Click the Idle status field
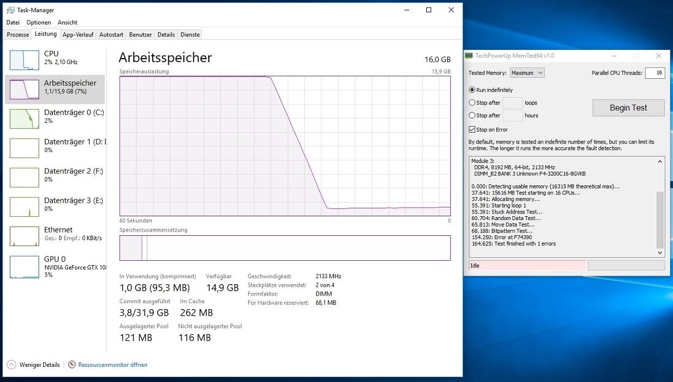 [x=527, y=265]
